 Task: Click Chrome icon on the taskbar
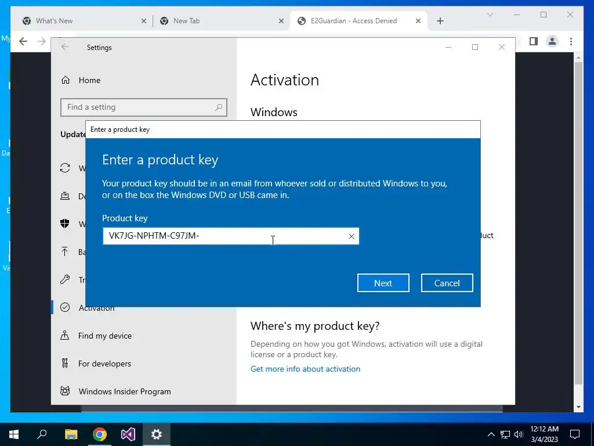[100, 434]
